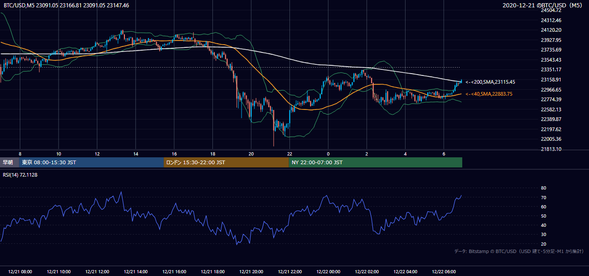Click the RSI(14) 72.1128 indicator label
This screenshot has width=589, height=276.
pyautogui.click(x=20, y=175)
